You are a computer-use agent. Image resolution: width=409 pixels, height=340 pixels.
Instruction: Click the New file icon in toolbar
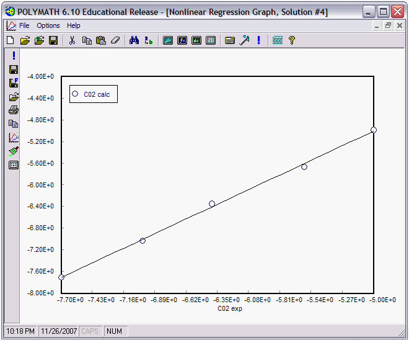10,40
